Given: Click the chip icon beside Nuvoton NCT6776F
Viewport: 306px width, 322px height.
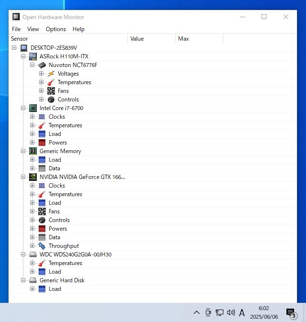Looking at the screenshot, I should [42, 65].
